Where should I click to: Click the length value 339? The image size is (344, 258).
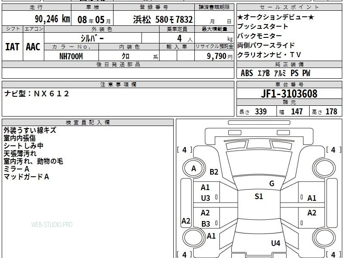[261, 112]
